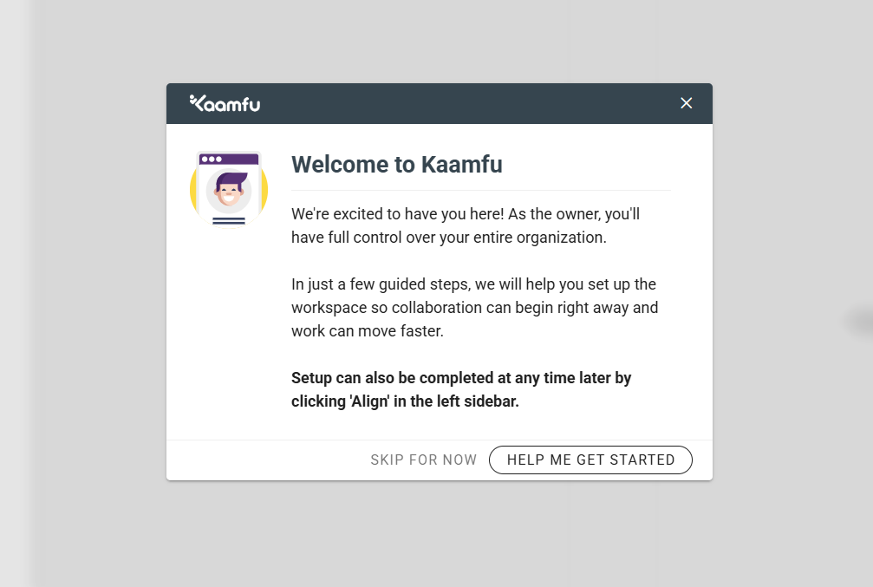Image resolution: width=873 pixels, height=587 pixels.
Task: Click the 'We're excited to have you here' paragraph
Action: click(x=466, y=225)
